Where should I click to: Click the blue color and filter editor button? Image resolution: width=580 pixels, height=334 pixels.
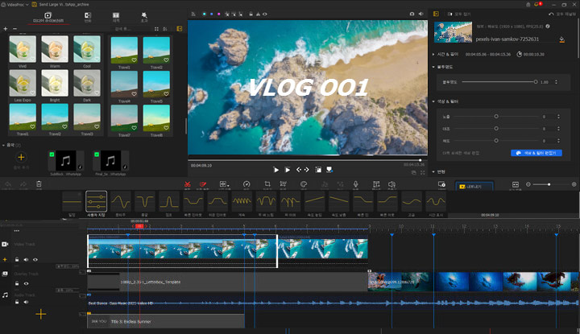coord(536,153)
